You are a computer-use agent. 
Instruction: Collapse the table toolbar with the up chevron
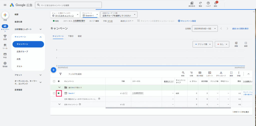click(248, 74)
